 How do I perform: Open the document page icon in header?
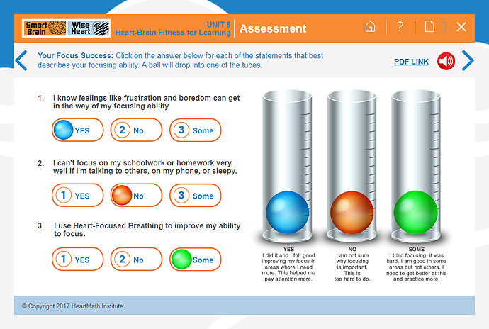pos(429,26)
